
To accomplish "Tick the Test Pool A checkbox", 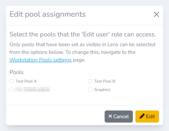I will click(12, 81).
